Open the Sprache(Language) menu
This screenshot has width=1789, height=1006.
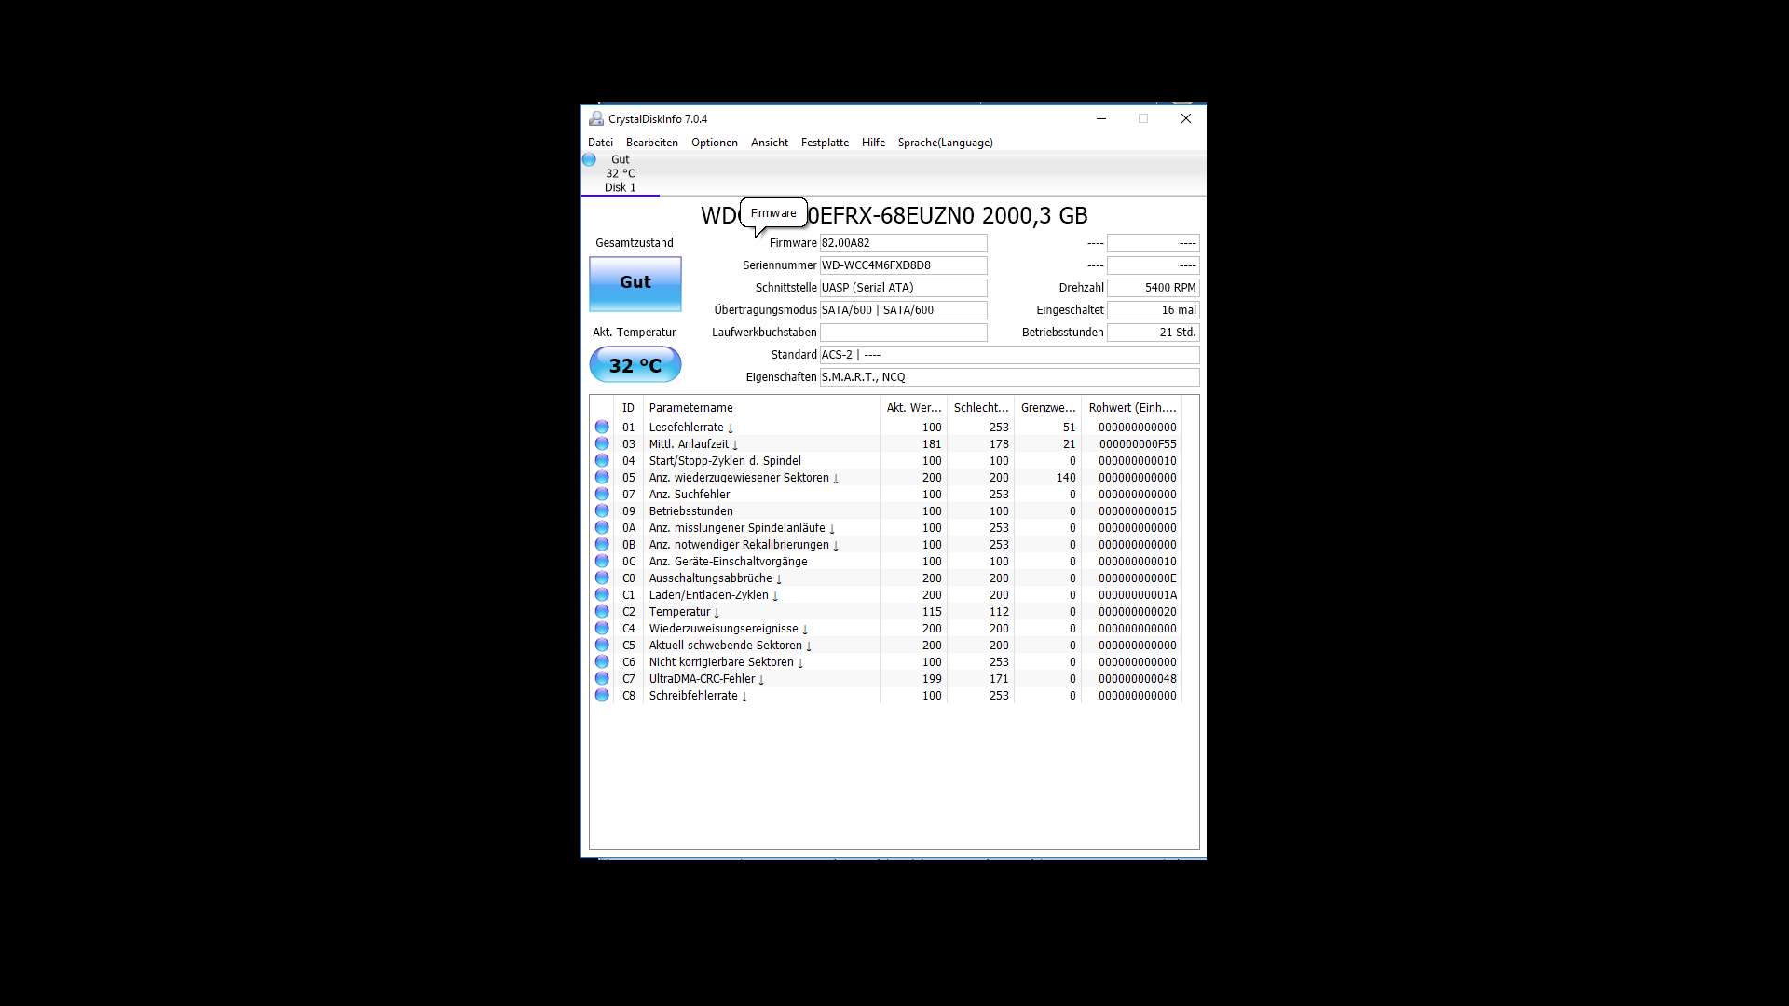click(945, 143)
